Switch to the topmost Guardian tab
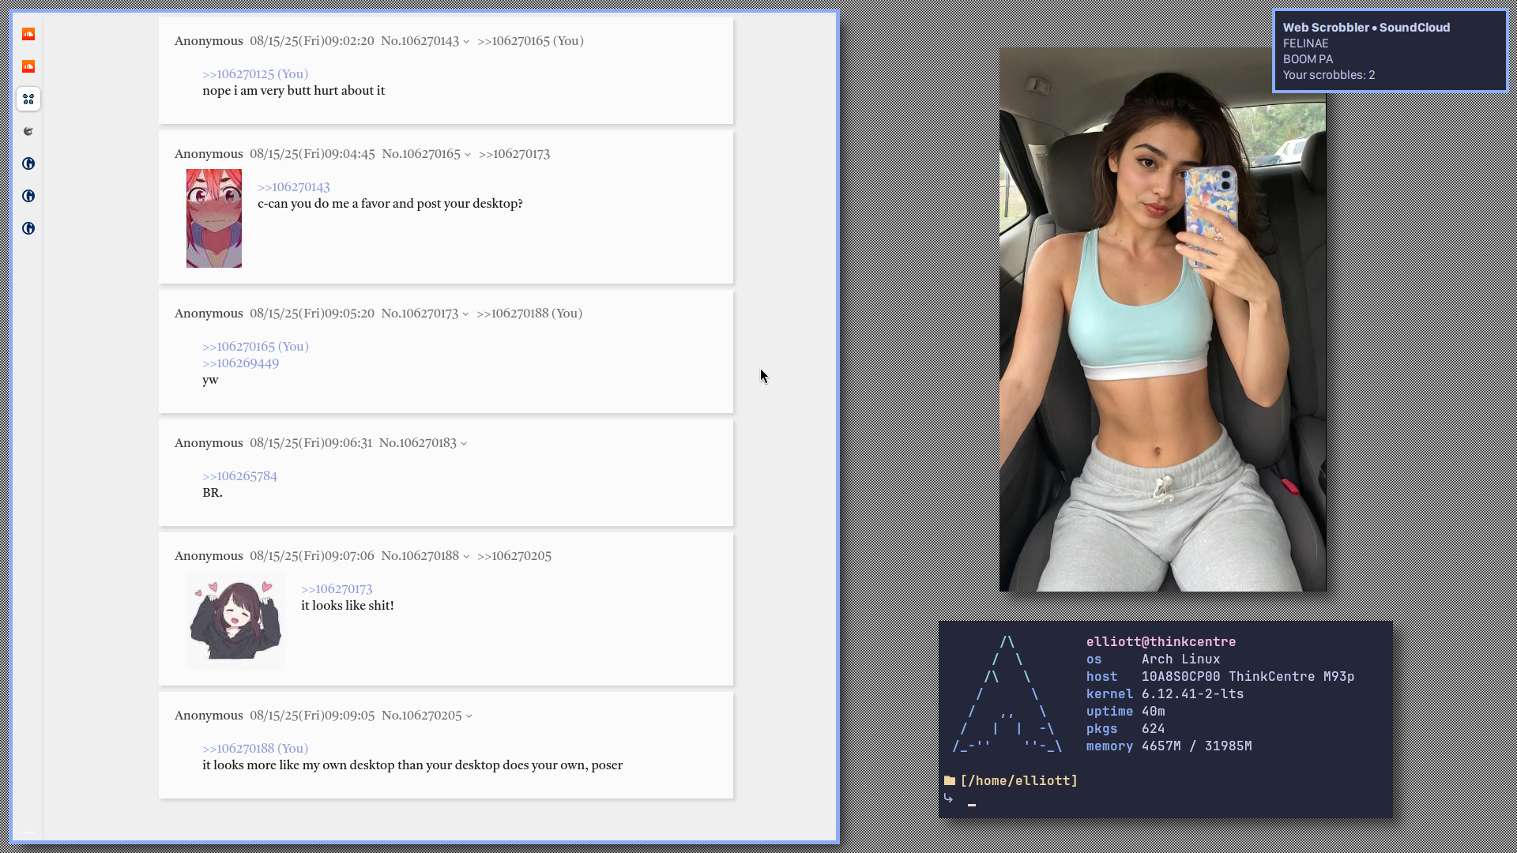This screenshot has height=853, width=1517. 28,163
